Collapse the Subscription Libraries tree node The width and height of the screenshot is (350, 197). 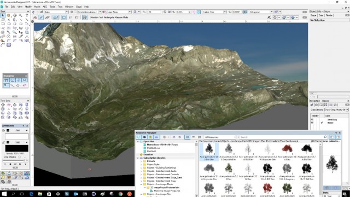click(138, 158)
